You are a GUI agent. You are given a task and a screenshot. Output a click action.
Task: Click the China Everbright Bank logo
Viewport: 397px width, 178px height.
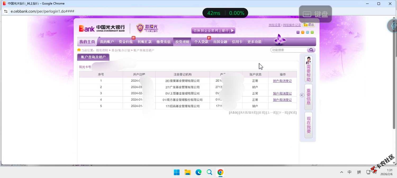tap(102, 28)
